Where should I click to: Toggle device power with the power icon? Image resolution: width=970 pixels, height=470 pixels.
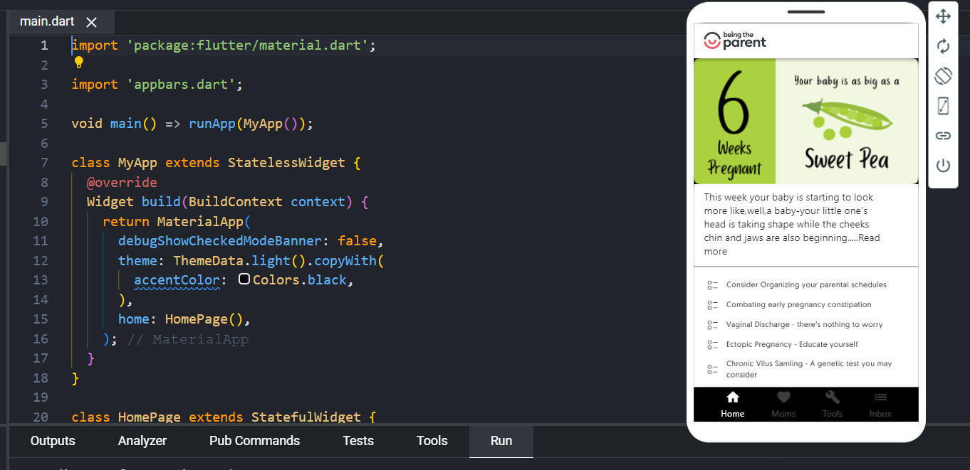[943, 165]
